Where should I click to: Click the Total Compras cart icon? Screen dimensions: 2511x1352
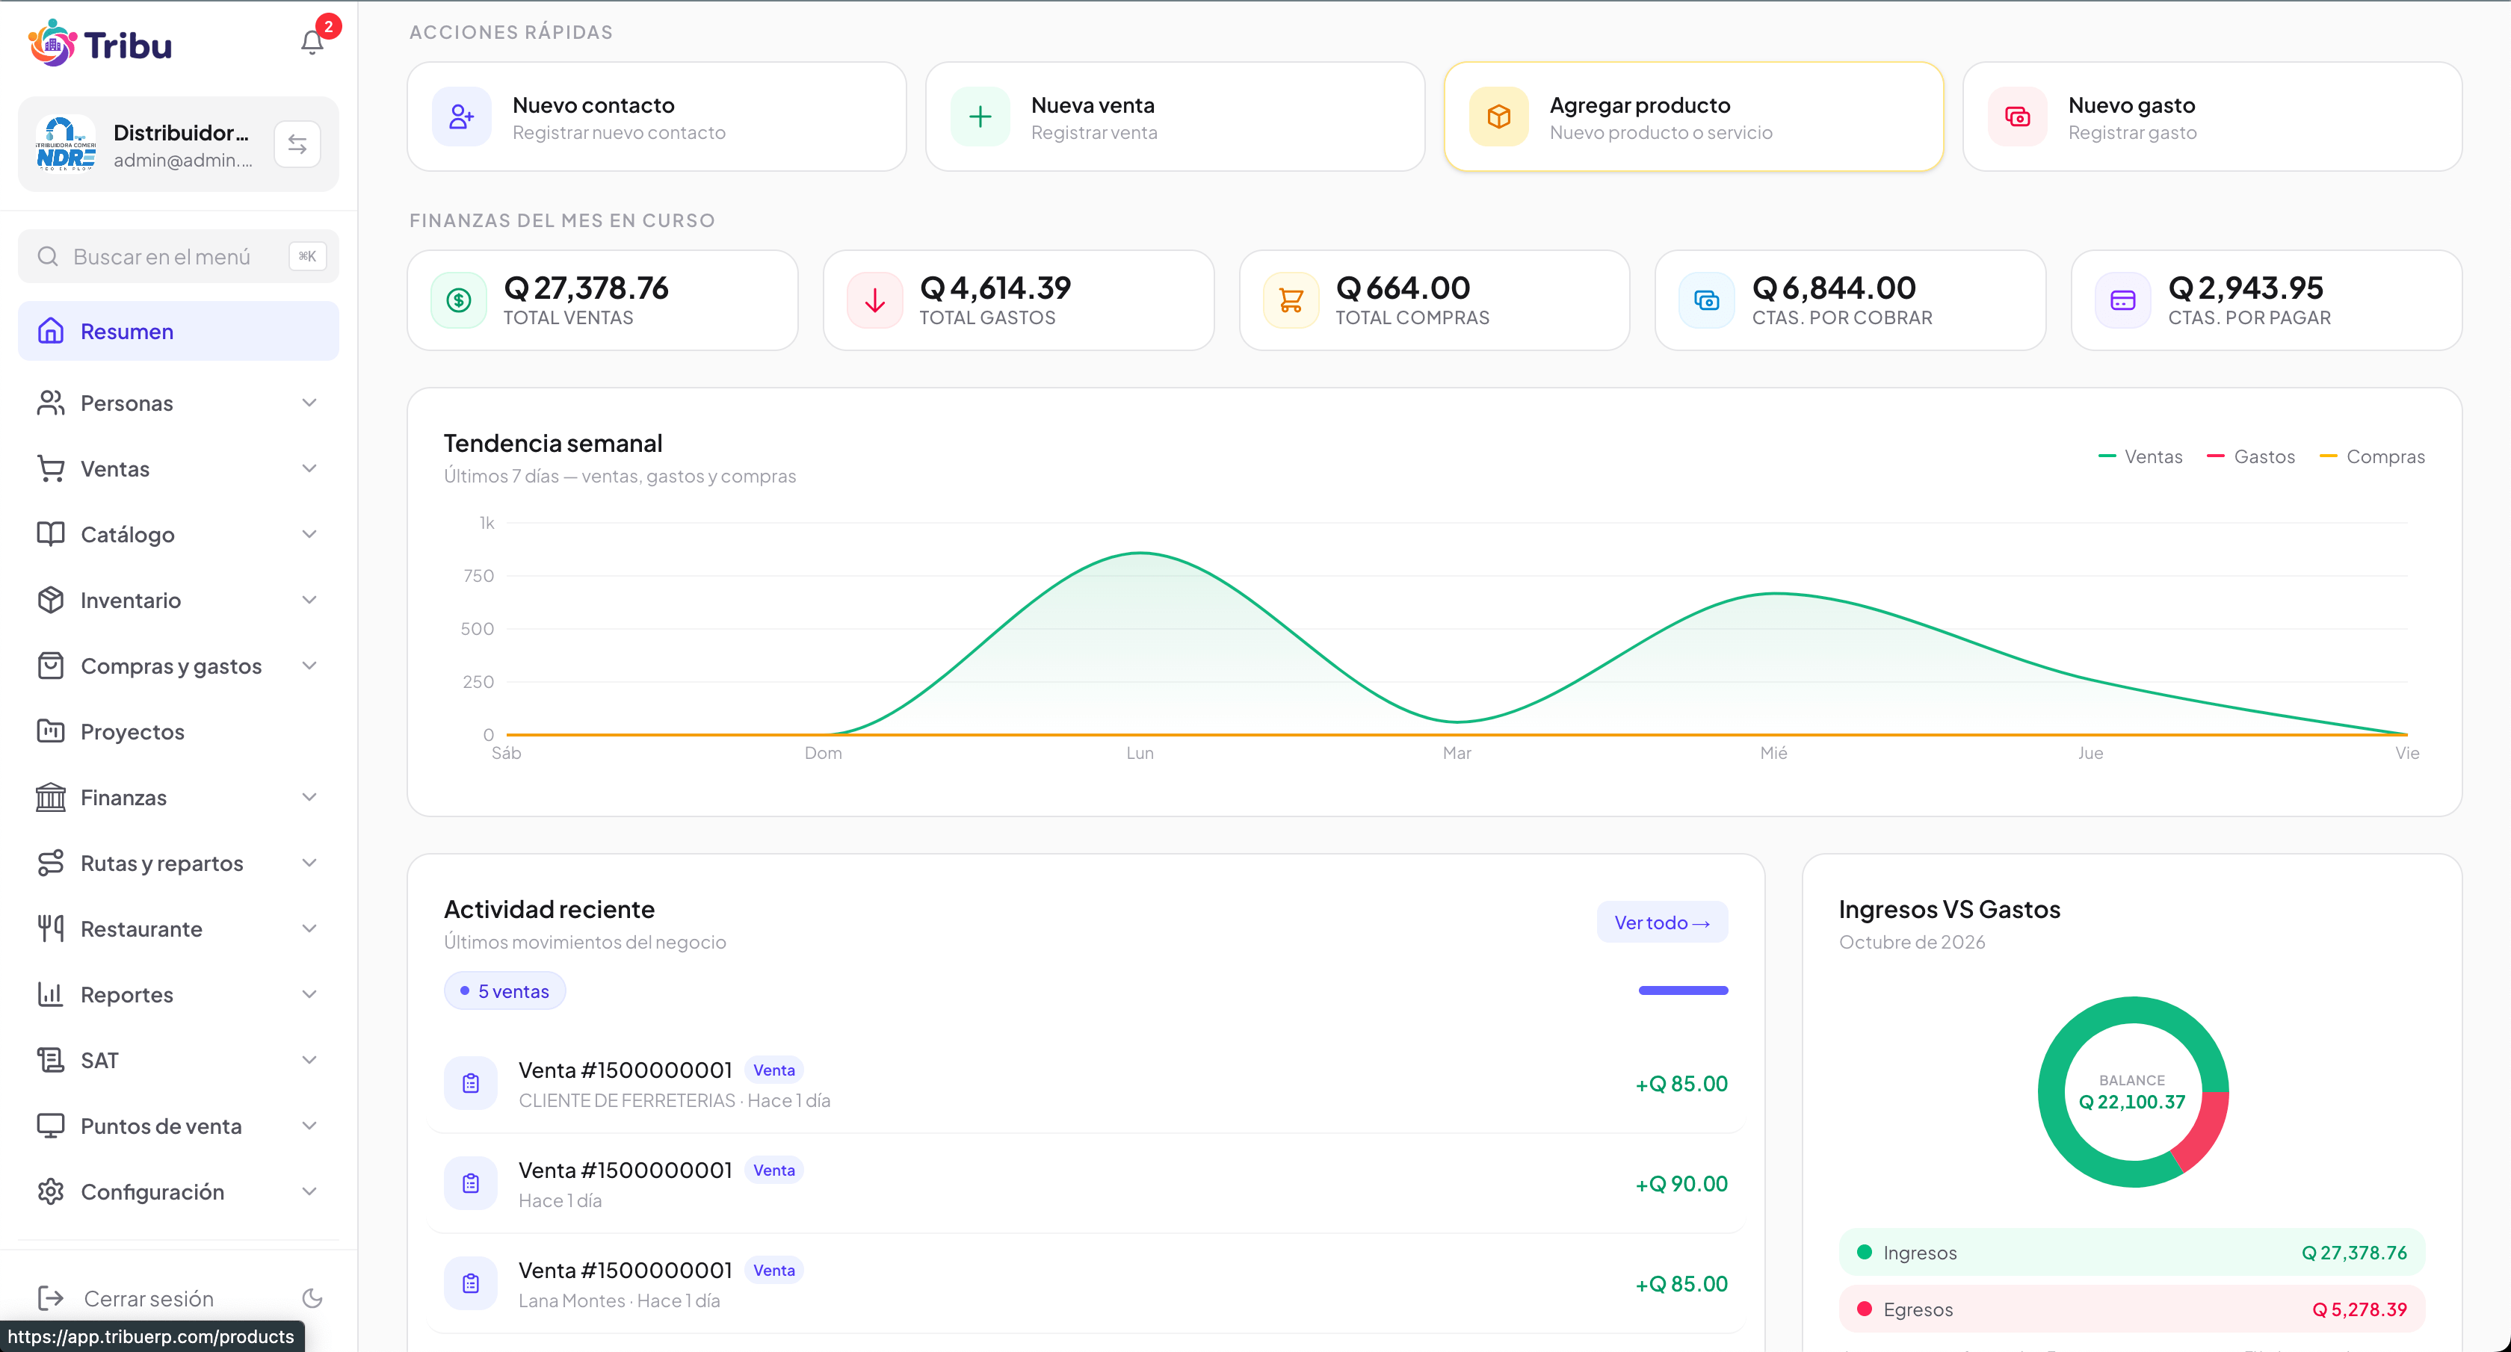(x=1291, y=300)
